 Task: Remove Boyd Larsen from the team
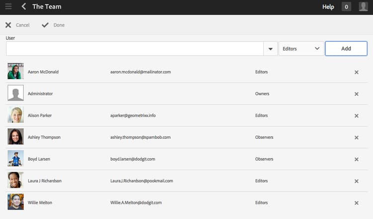pyautogui.click(x=356, y=160)
